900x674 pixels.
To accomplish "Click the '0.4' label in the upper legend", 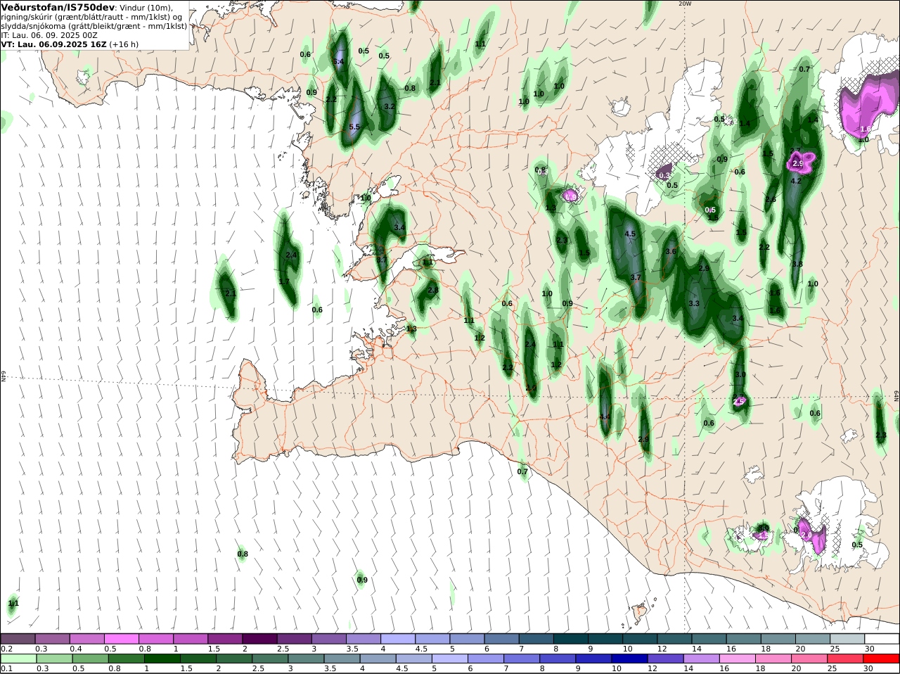I will (x=75, y=649).
